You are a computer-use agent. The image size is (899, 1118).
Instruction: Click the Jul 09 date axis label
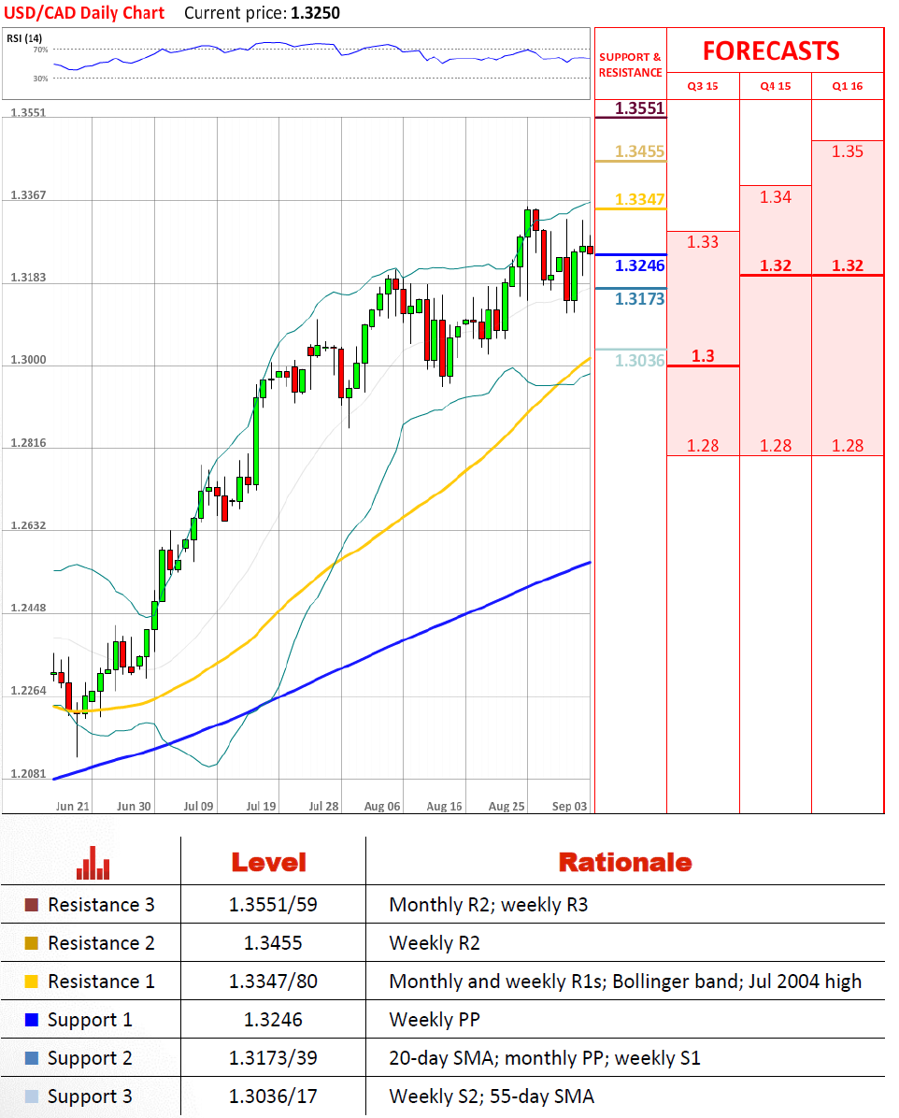click(198, 807)
